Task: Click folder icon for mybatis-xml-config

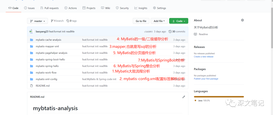Action: [32, 79]
